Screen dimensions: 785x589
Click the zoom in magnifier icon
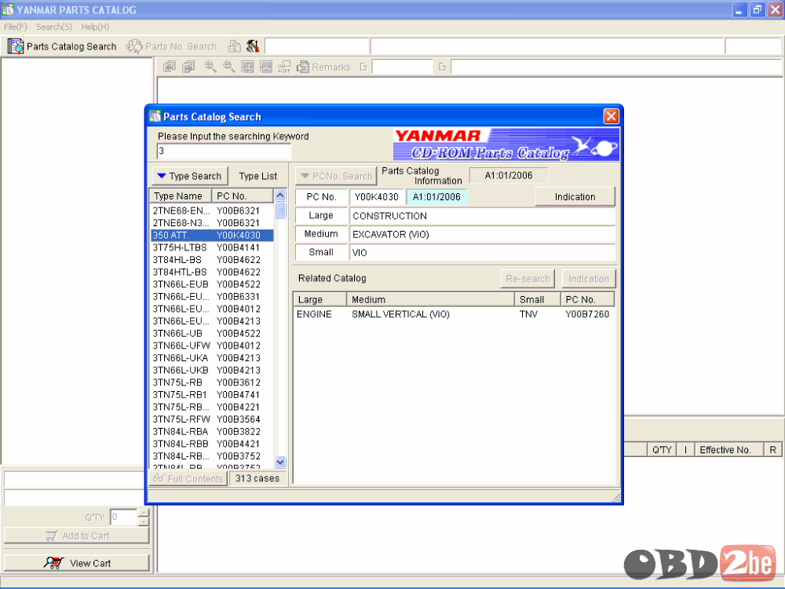coord(210,67)
